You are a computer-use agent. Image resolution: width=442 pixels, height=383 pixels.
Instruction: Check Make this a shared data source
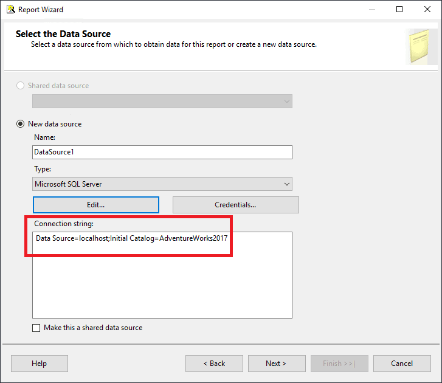[36, 328]
